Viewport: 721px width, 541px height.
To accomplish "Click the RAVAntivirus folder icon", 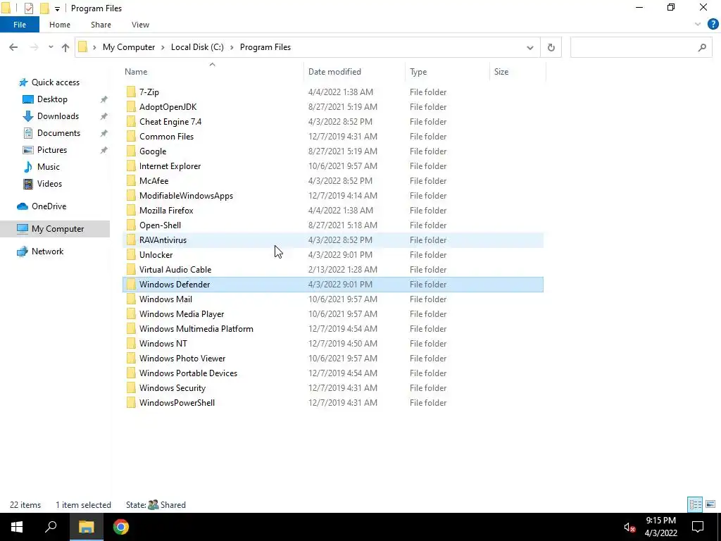I will 131,240.
